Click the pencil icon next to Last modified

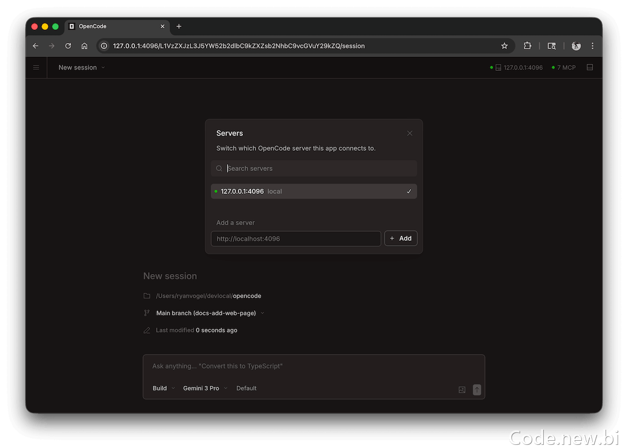pos(147,330)
